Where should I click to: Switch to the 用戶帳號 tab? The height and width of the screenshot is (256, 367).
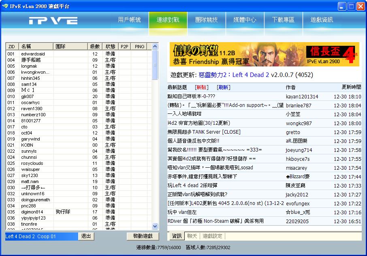(x=129, y=20)
